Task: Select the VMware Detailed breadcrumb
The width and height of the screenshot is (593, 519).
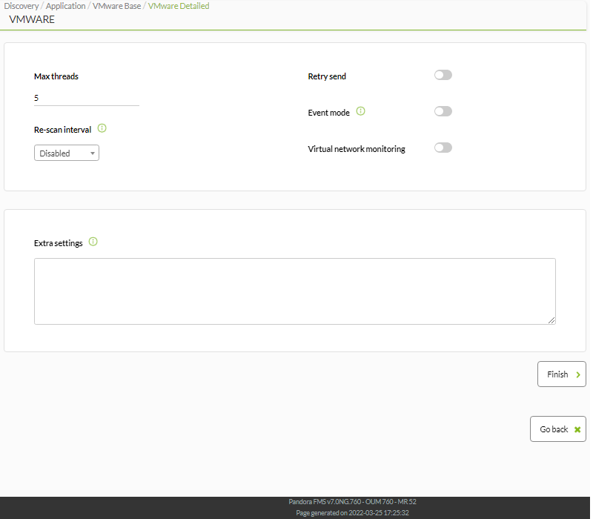Action: pos(179,6)
